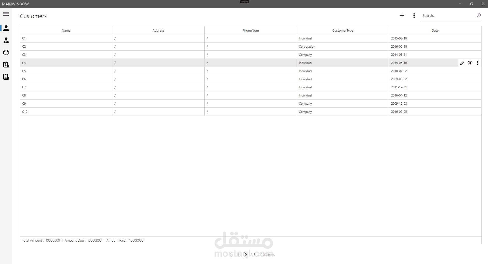
Task: Click the date 2009-12-08
Action: [x=399, y=104]
